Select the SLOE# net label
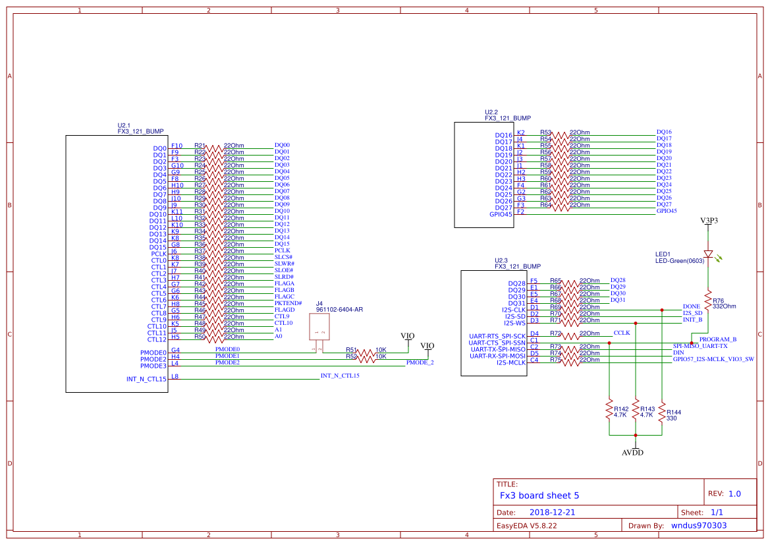Viewport: 770px width, 545px height. 284,270
